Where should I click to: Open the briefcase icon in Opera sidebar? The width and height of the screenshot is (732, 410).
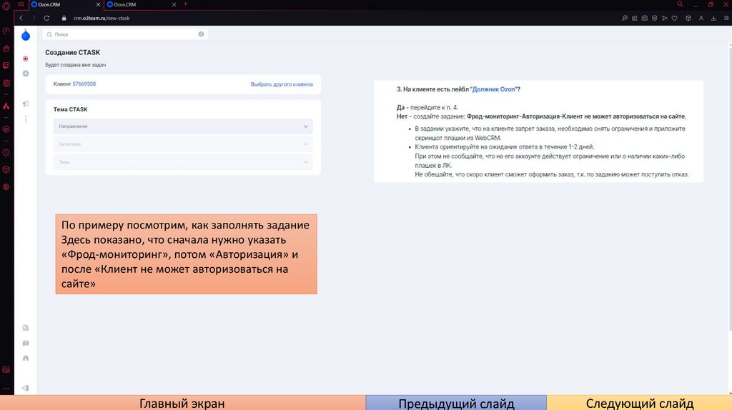[x=6, y=48]
